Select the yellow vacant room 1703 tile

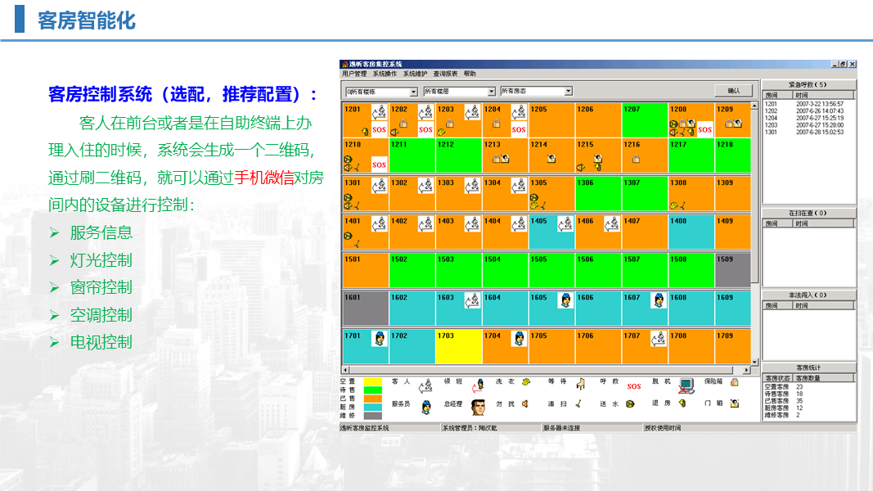tap(458, 346)
